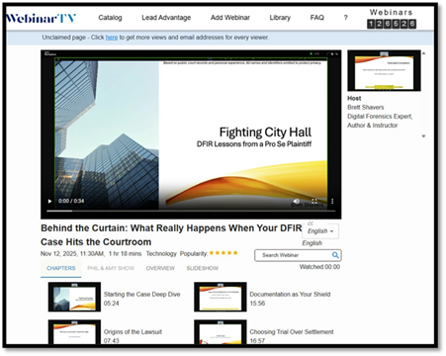Select the CHAPTERS tab

(61, 268)
